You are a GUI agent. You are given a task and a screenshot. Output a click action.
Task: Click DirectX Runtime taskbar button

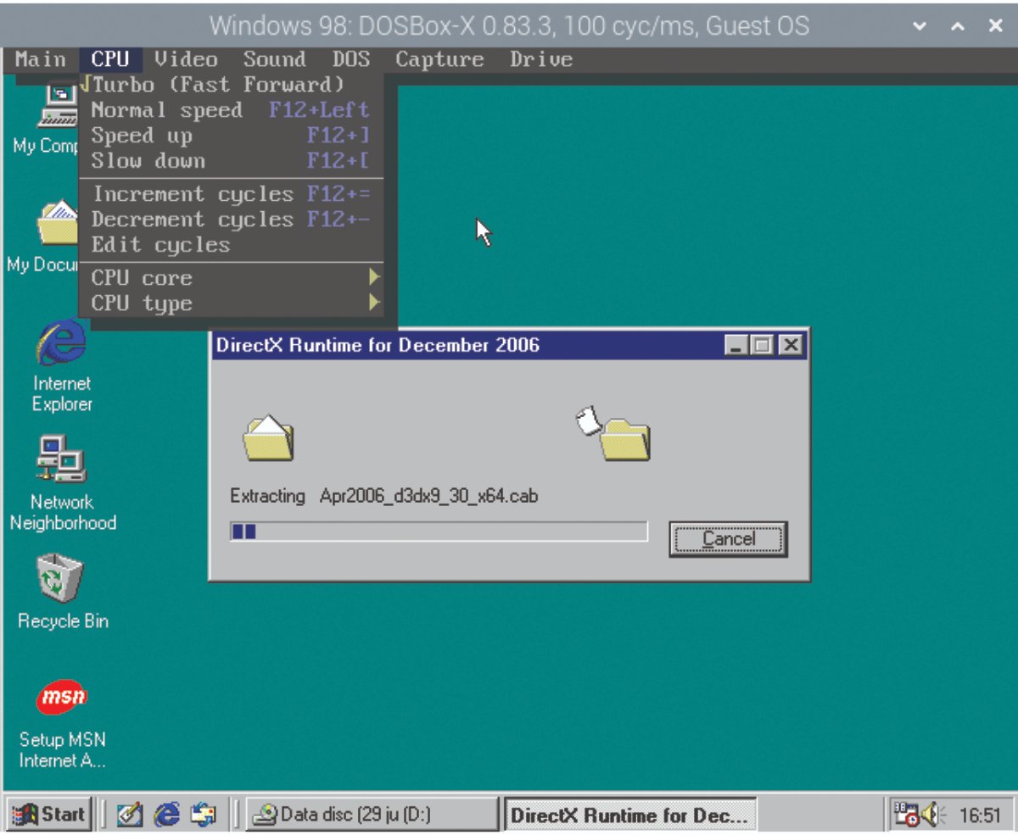point(629,816)
